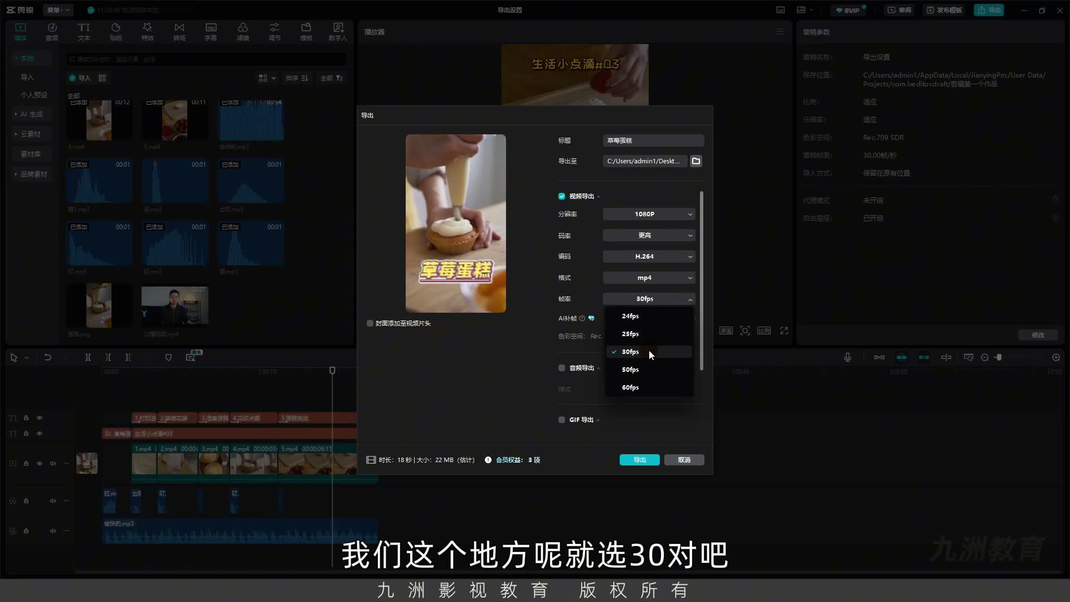Open the 排序 sort option
Viewport: 1070px width, 602px height.
pyautogui.click(x=296, y=78)
